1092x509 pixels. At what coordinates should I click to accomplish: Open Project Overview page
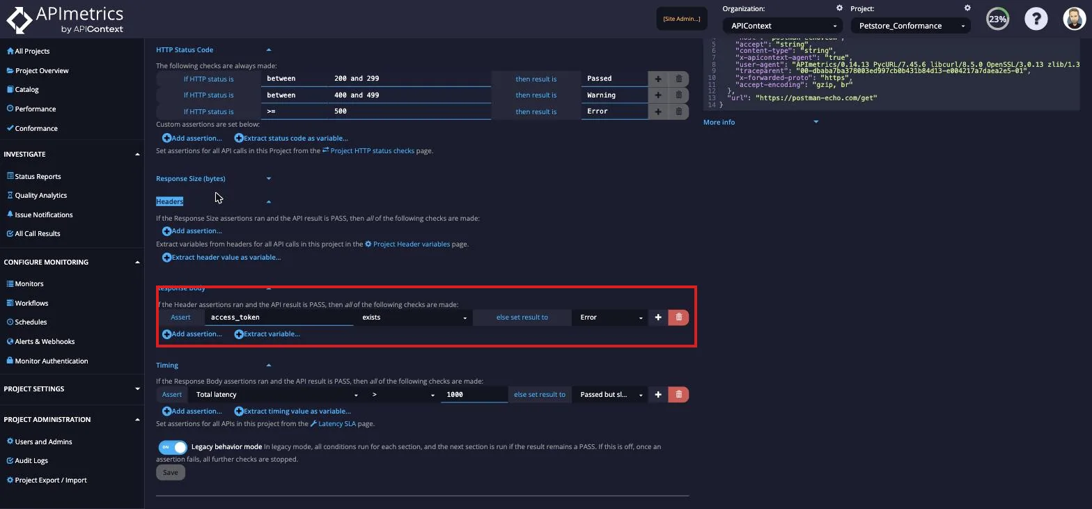click(38, 70)
